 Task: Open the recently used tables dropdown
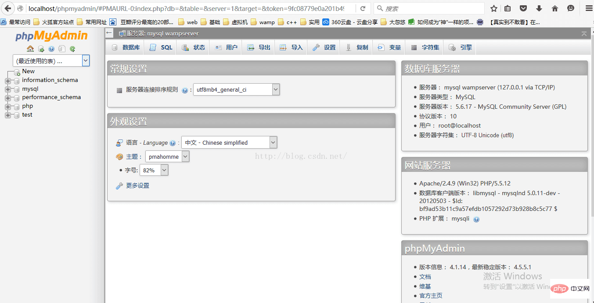51,61
